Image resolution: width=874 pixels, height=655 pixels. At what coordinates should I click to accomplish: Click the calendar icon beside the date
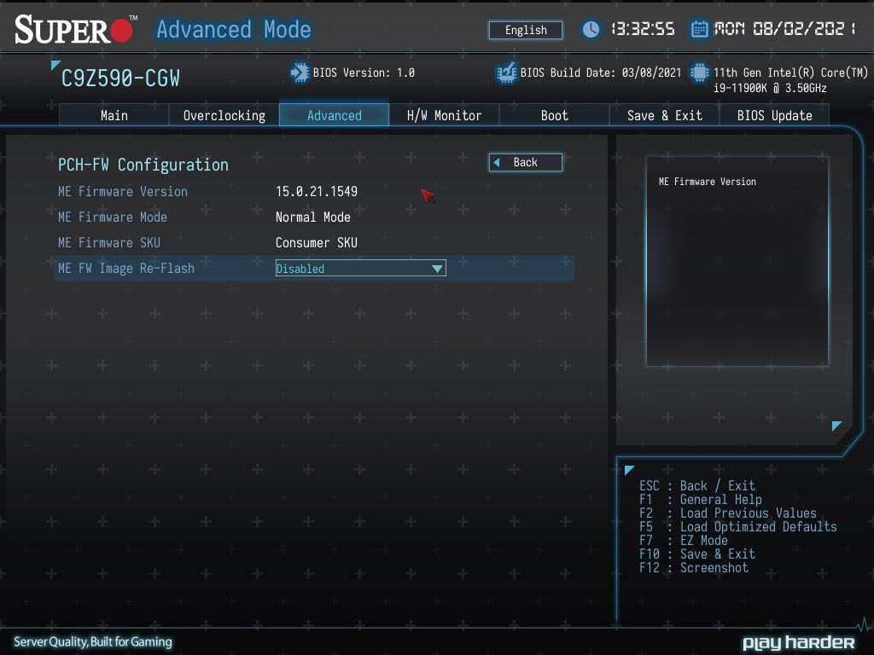699,29
